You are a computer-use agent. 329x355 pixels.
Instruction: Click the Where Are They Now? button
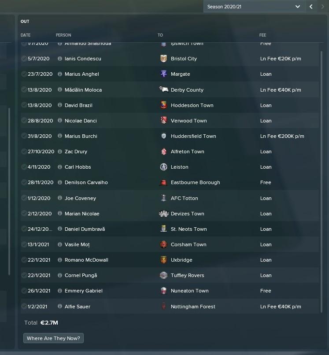53,338
